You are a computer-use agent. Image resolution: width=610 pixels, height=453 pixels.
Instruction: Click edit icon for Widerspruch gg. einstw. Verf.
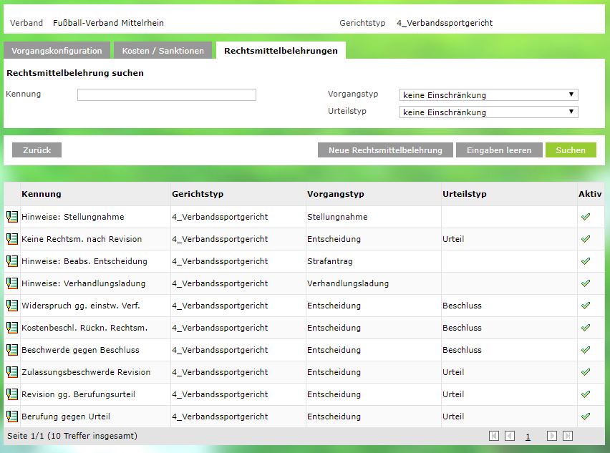point(12,306)
